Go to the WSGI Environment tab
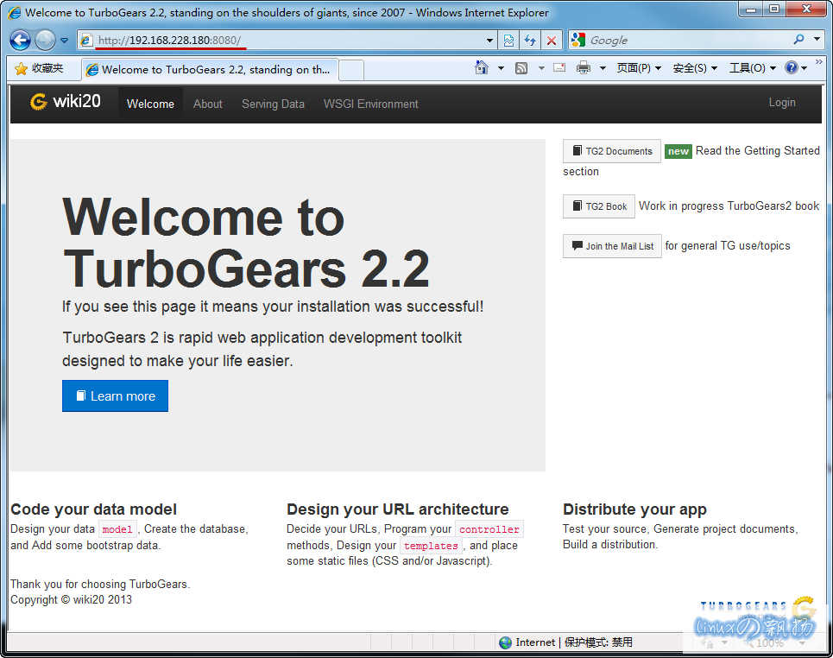The image size is (833, 658). (x=370, y=104)
